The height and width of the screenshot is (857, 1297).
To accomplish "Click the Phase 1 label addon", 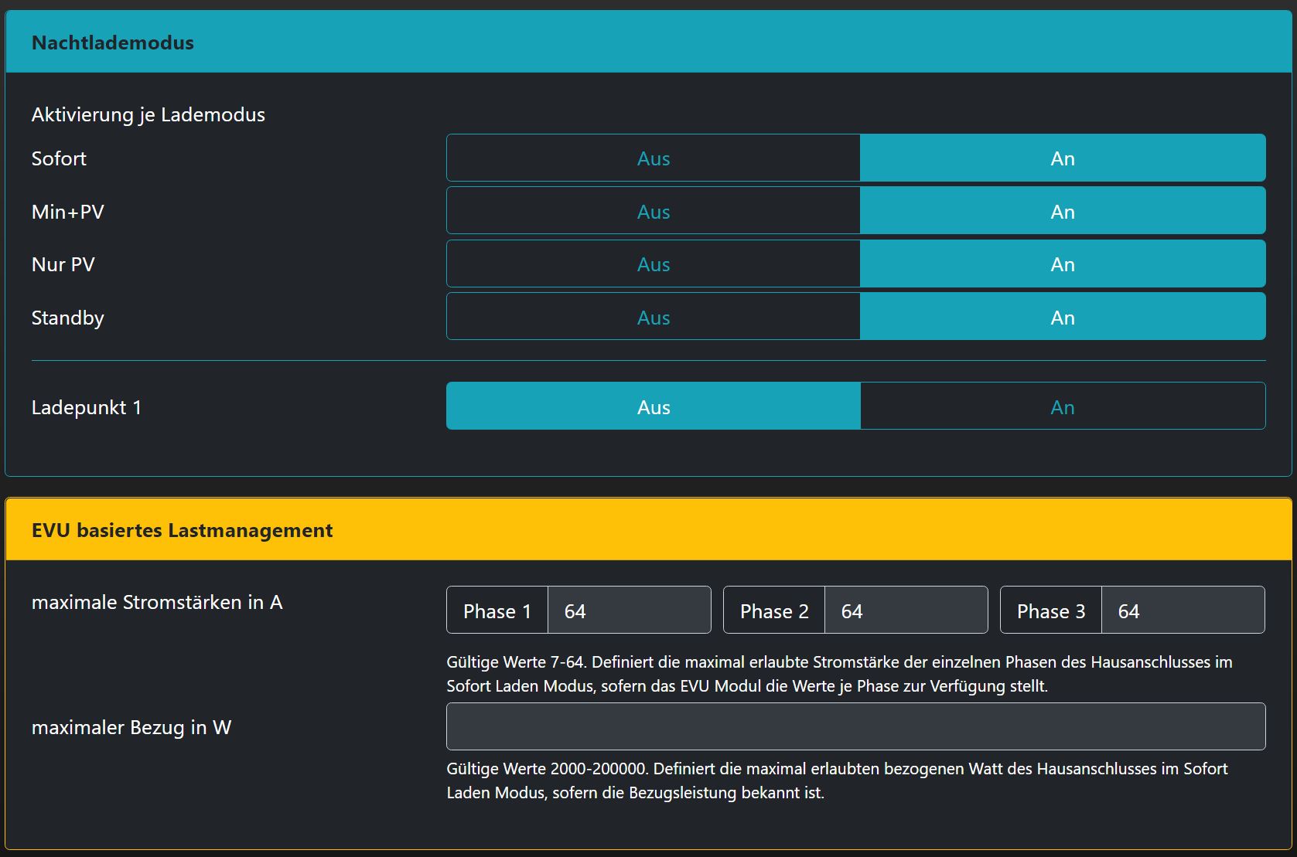I will point(497,610).
